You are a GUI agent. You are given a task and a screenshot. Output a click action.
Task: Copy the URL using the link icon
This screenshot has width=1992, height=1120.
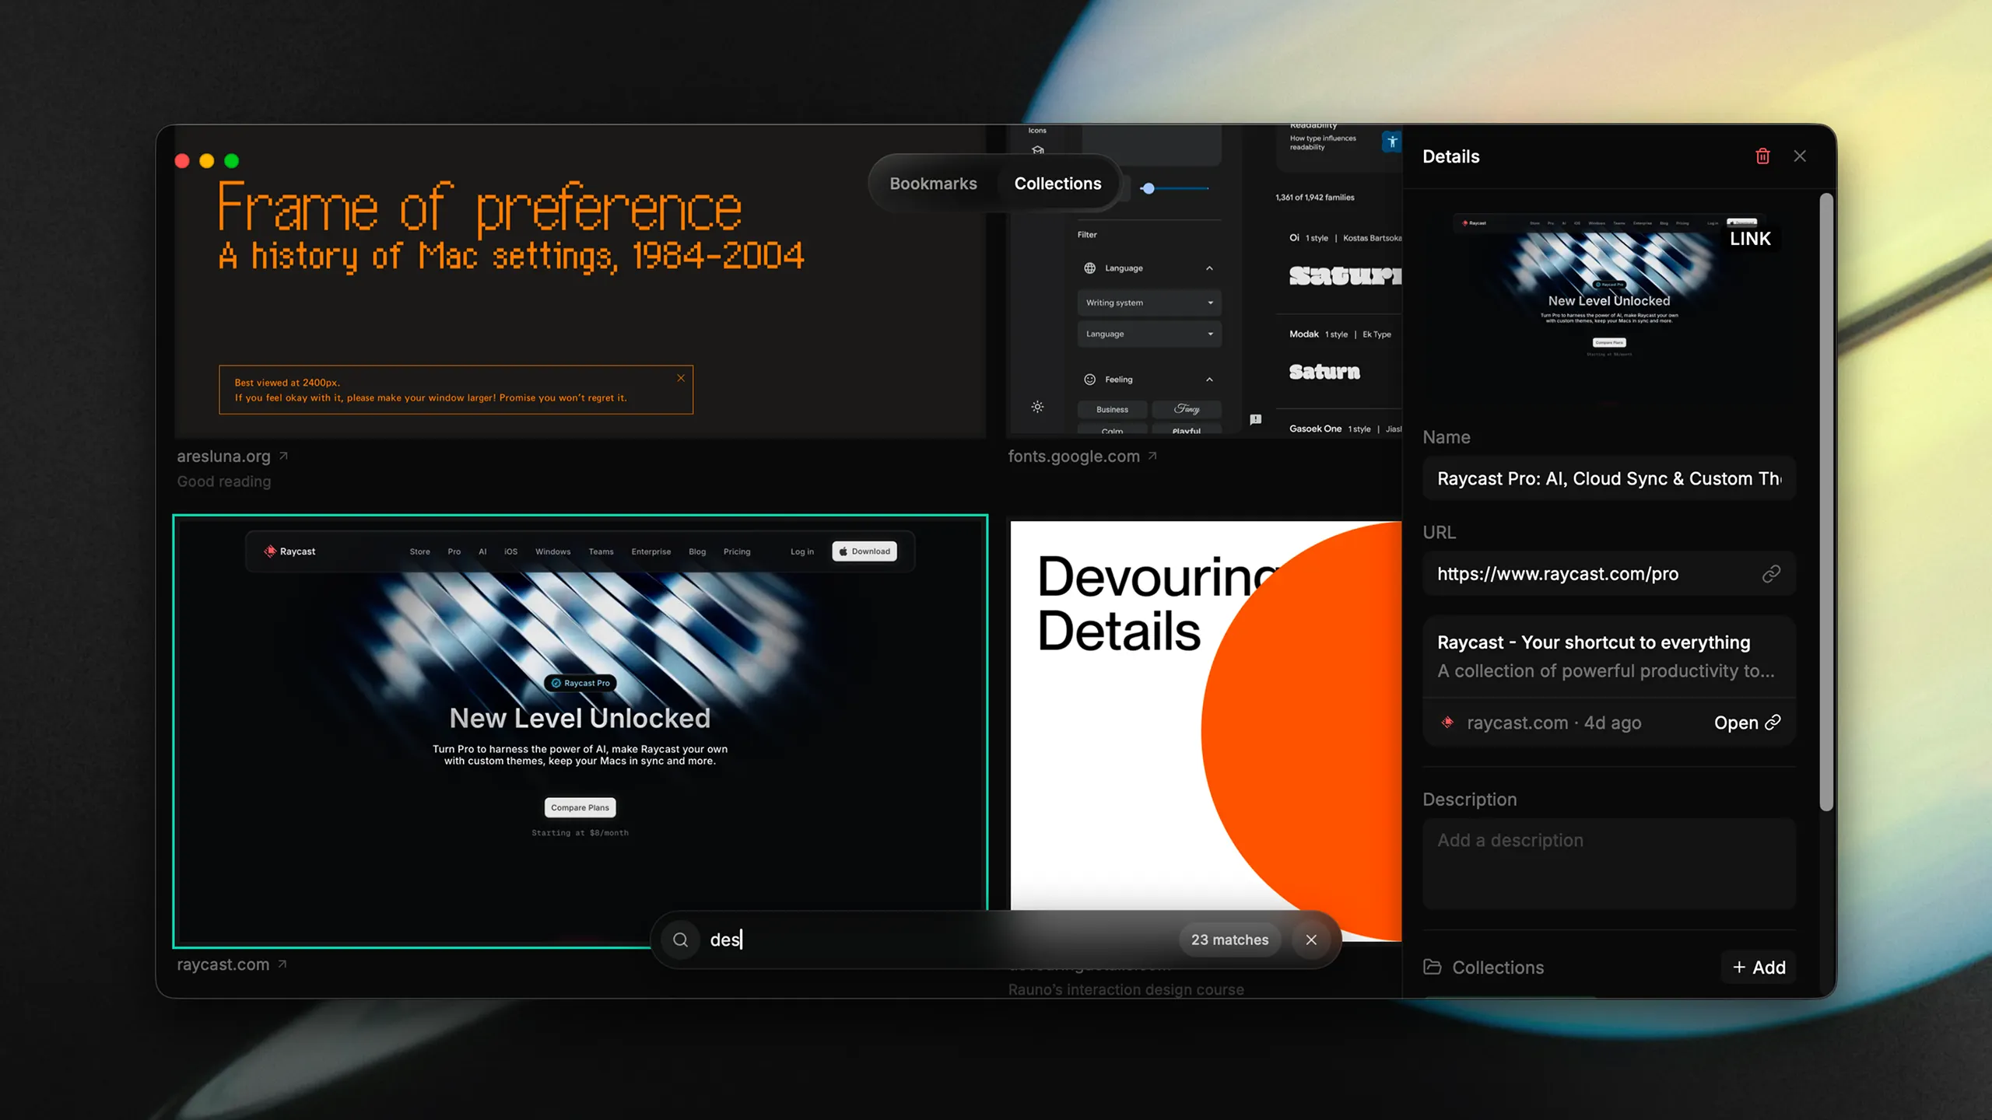[x=1771, y=574]
